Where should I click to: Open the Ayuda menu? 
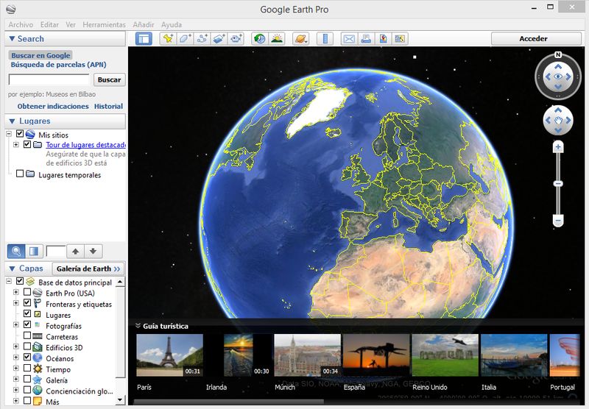click(x=172, y=24)
